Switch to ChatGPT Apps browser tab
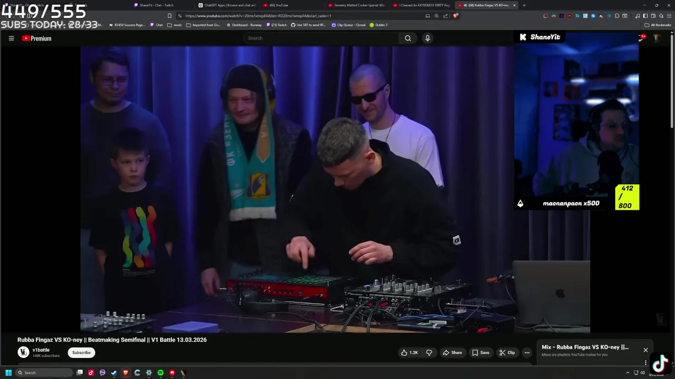The width and height of the screenshot is (675, 379). [x=228, y=5]
